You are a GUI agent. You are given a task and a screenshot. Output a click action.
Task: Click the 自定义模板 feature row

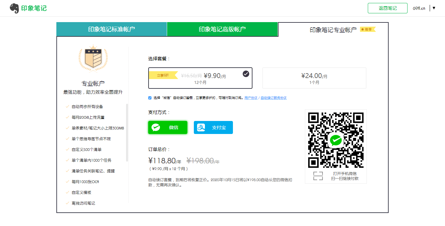click(81, 192)
